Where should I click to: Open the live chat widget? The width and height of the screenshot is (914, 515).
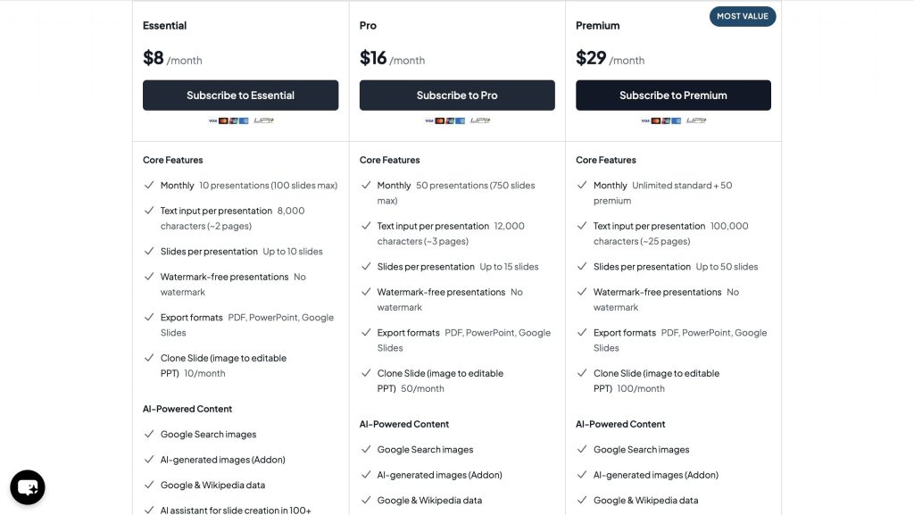point(28,487)
